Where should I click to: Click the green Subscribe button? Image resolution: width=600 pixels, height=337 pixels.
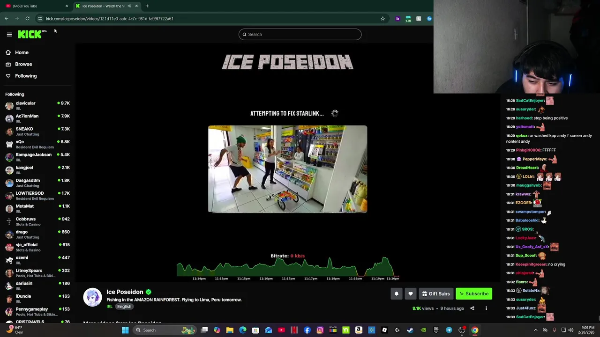[474, 294]
